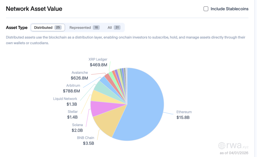Click the Distributed assets description paragraph

click(125, 40)
